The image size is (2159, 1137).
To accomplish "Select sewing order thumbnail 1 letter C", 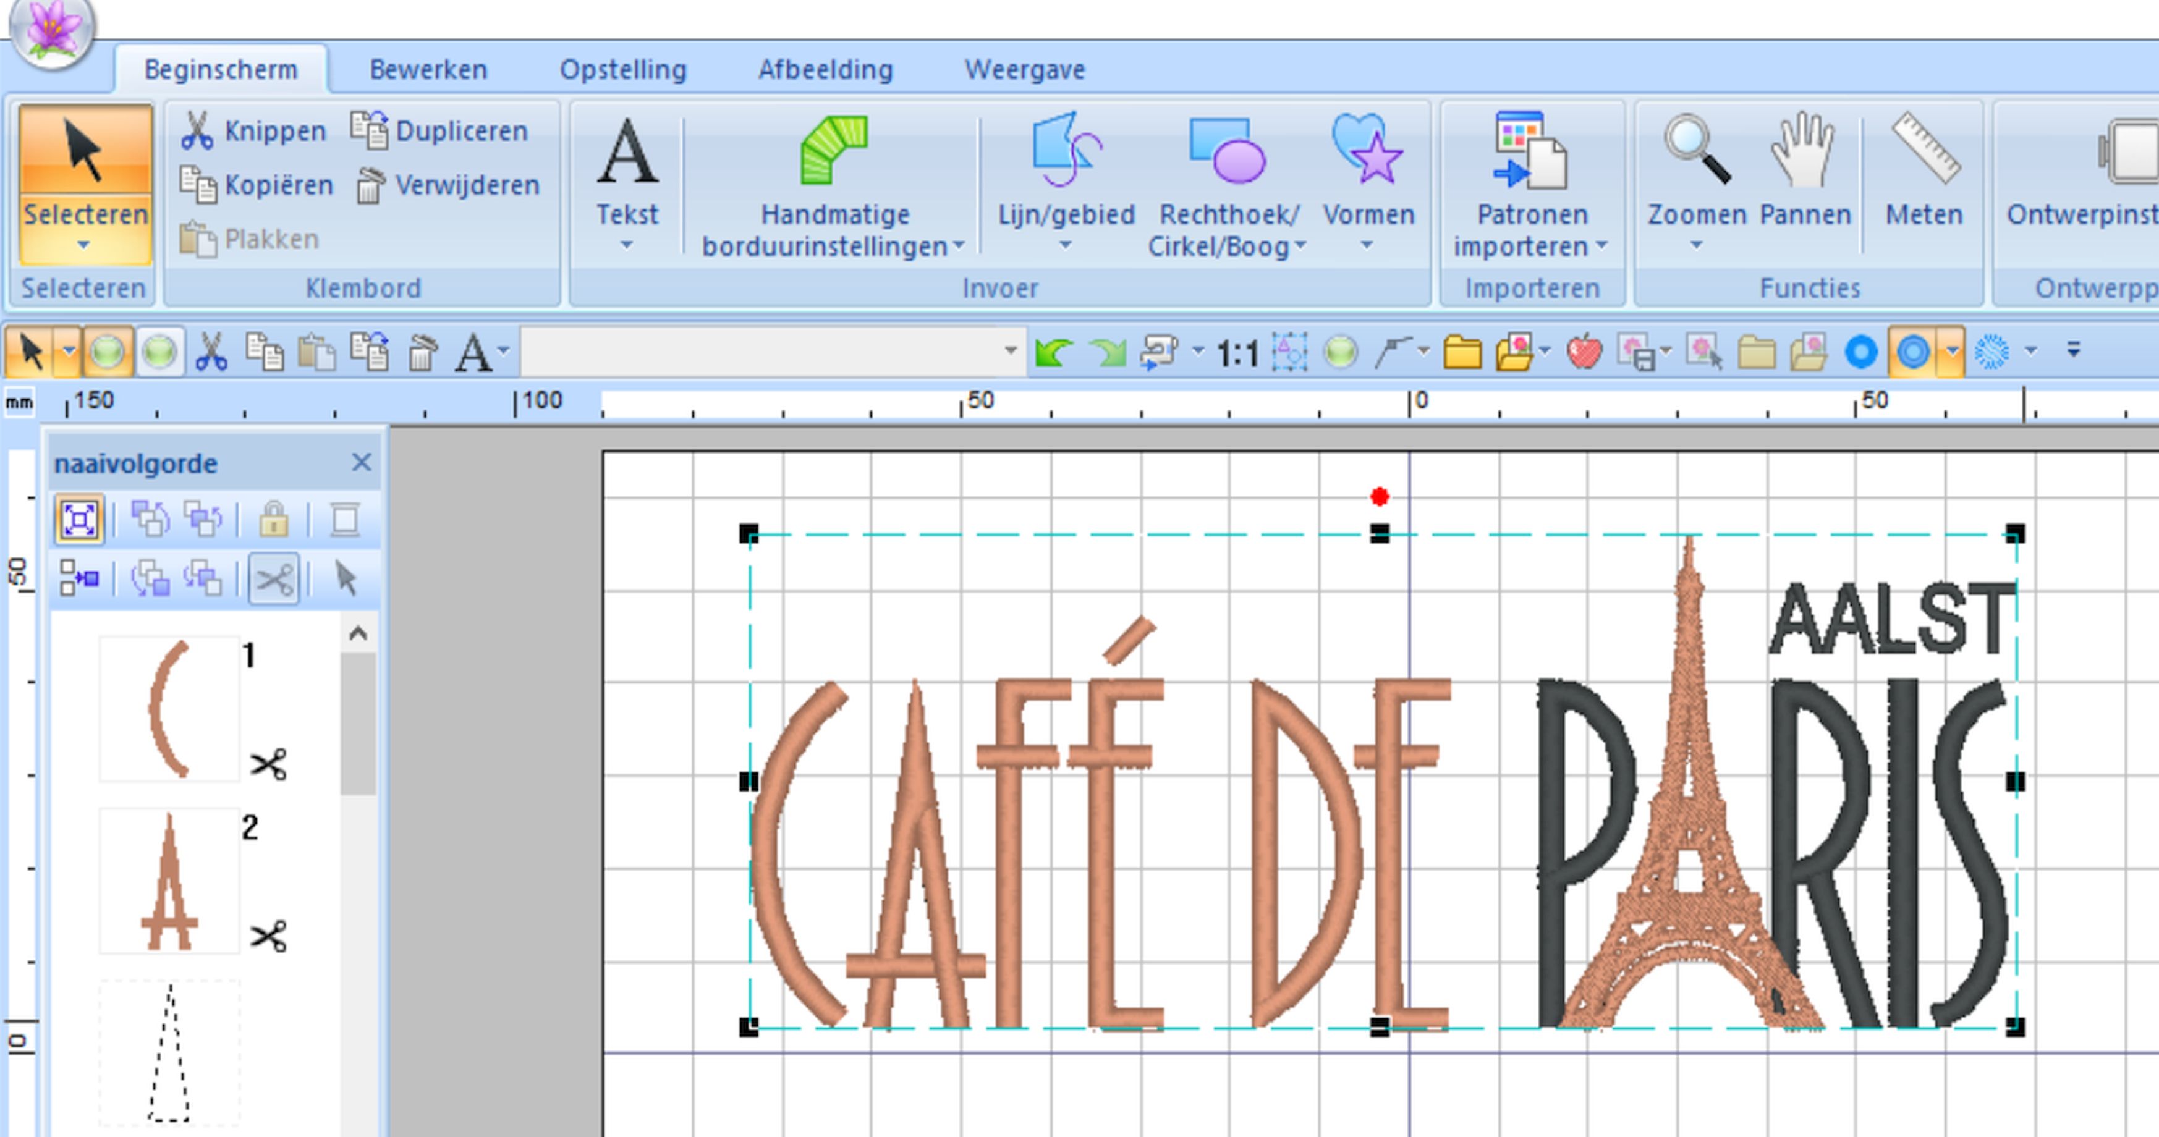I will point(169,709).
